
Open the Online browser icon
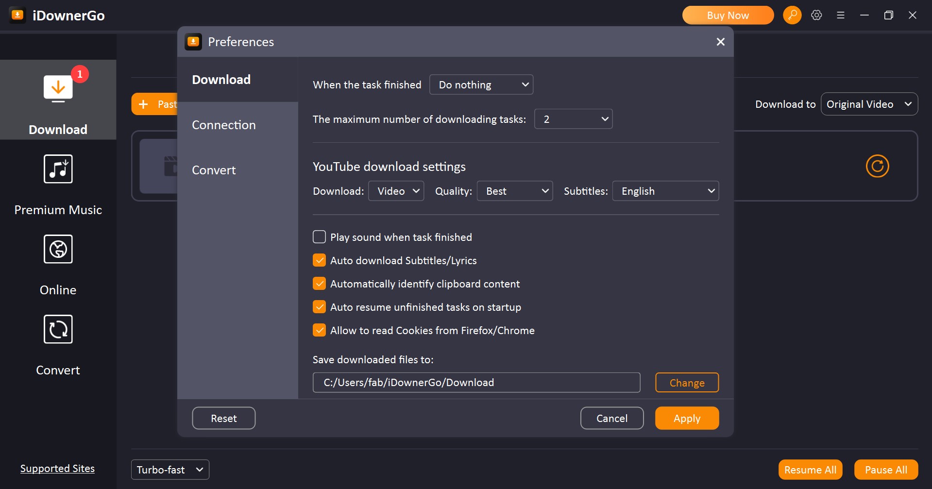tap(58, 249)
